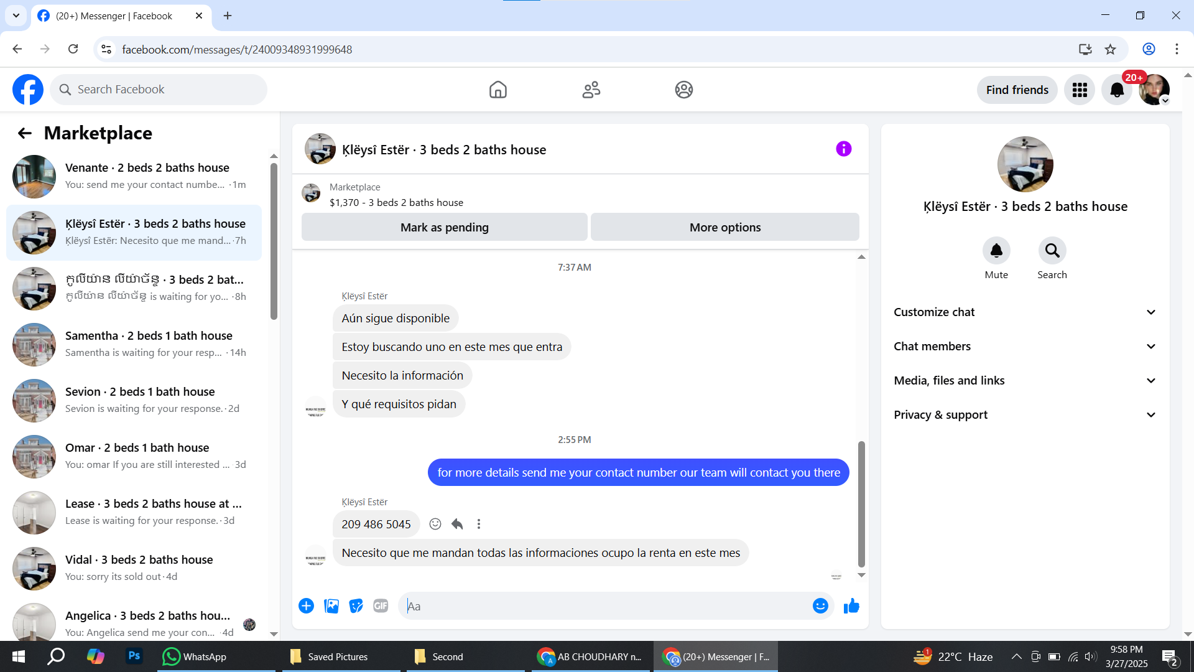Reply to the 209 486 5045 message
1194x672 pixels.
point(457,524)
